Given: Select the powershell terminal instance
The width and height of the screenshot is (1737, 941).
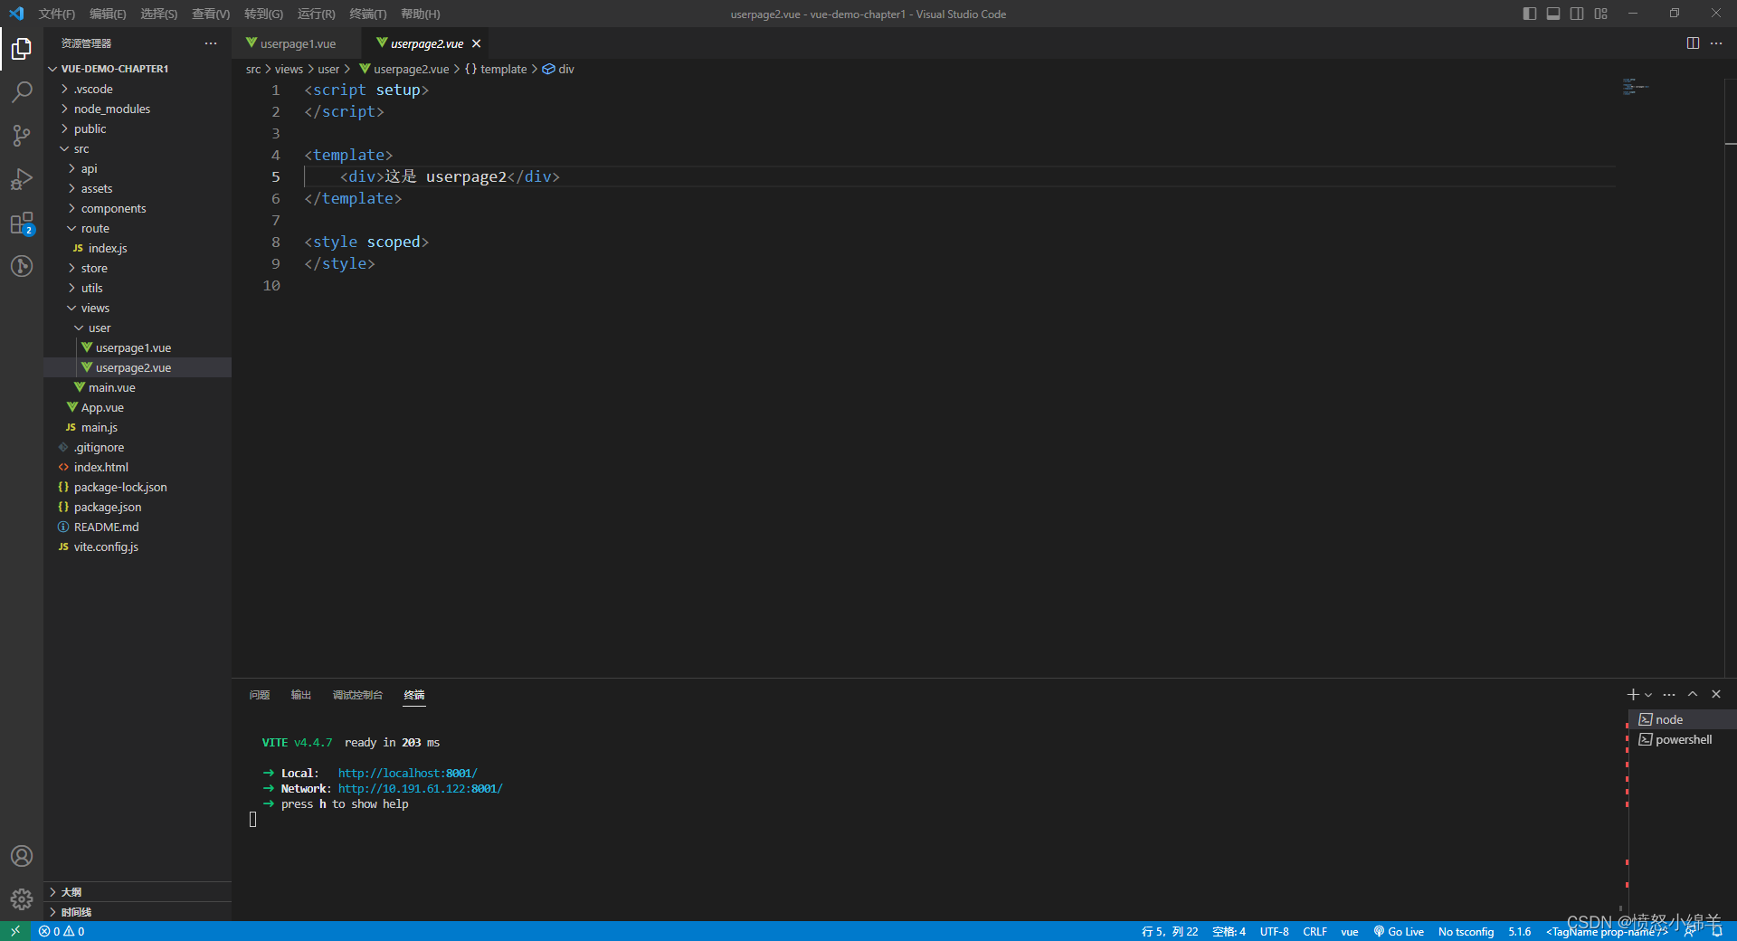Looking at the screenshot, I should [x=1683, y=739].
